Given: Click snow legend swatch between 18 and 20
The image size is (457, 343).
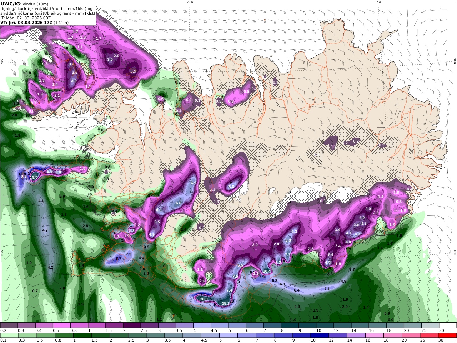Looking at the screenshot, I should pyautogui.click(x=395, y=325).
